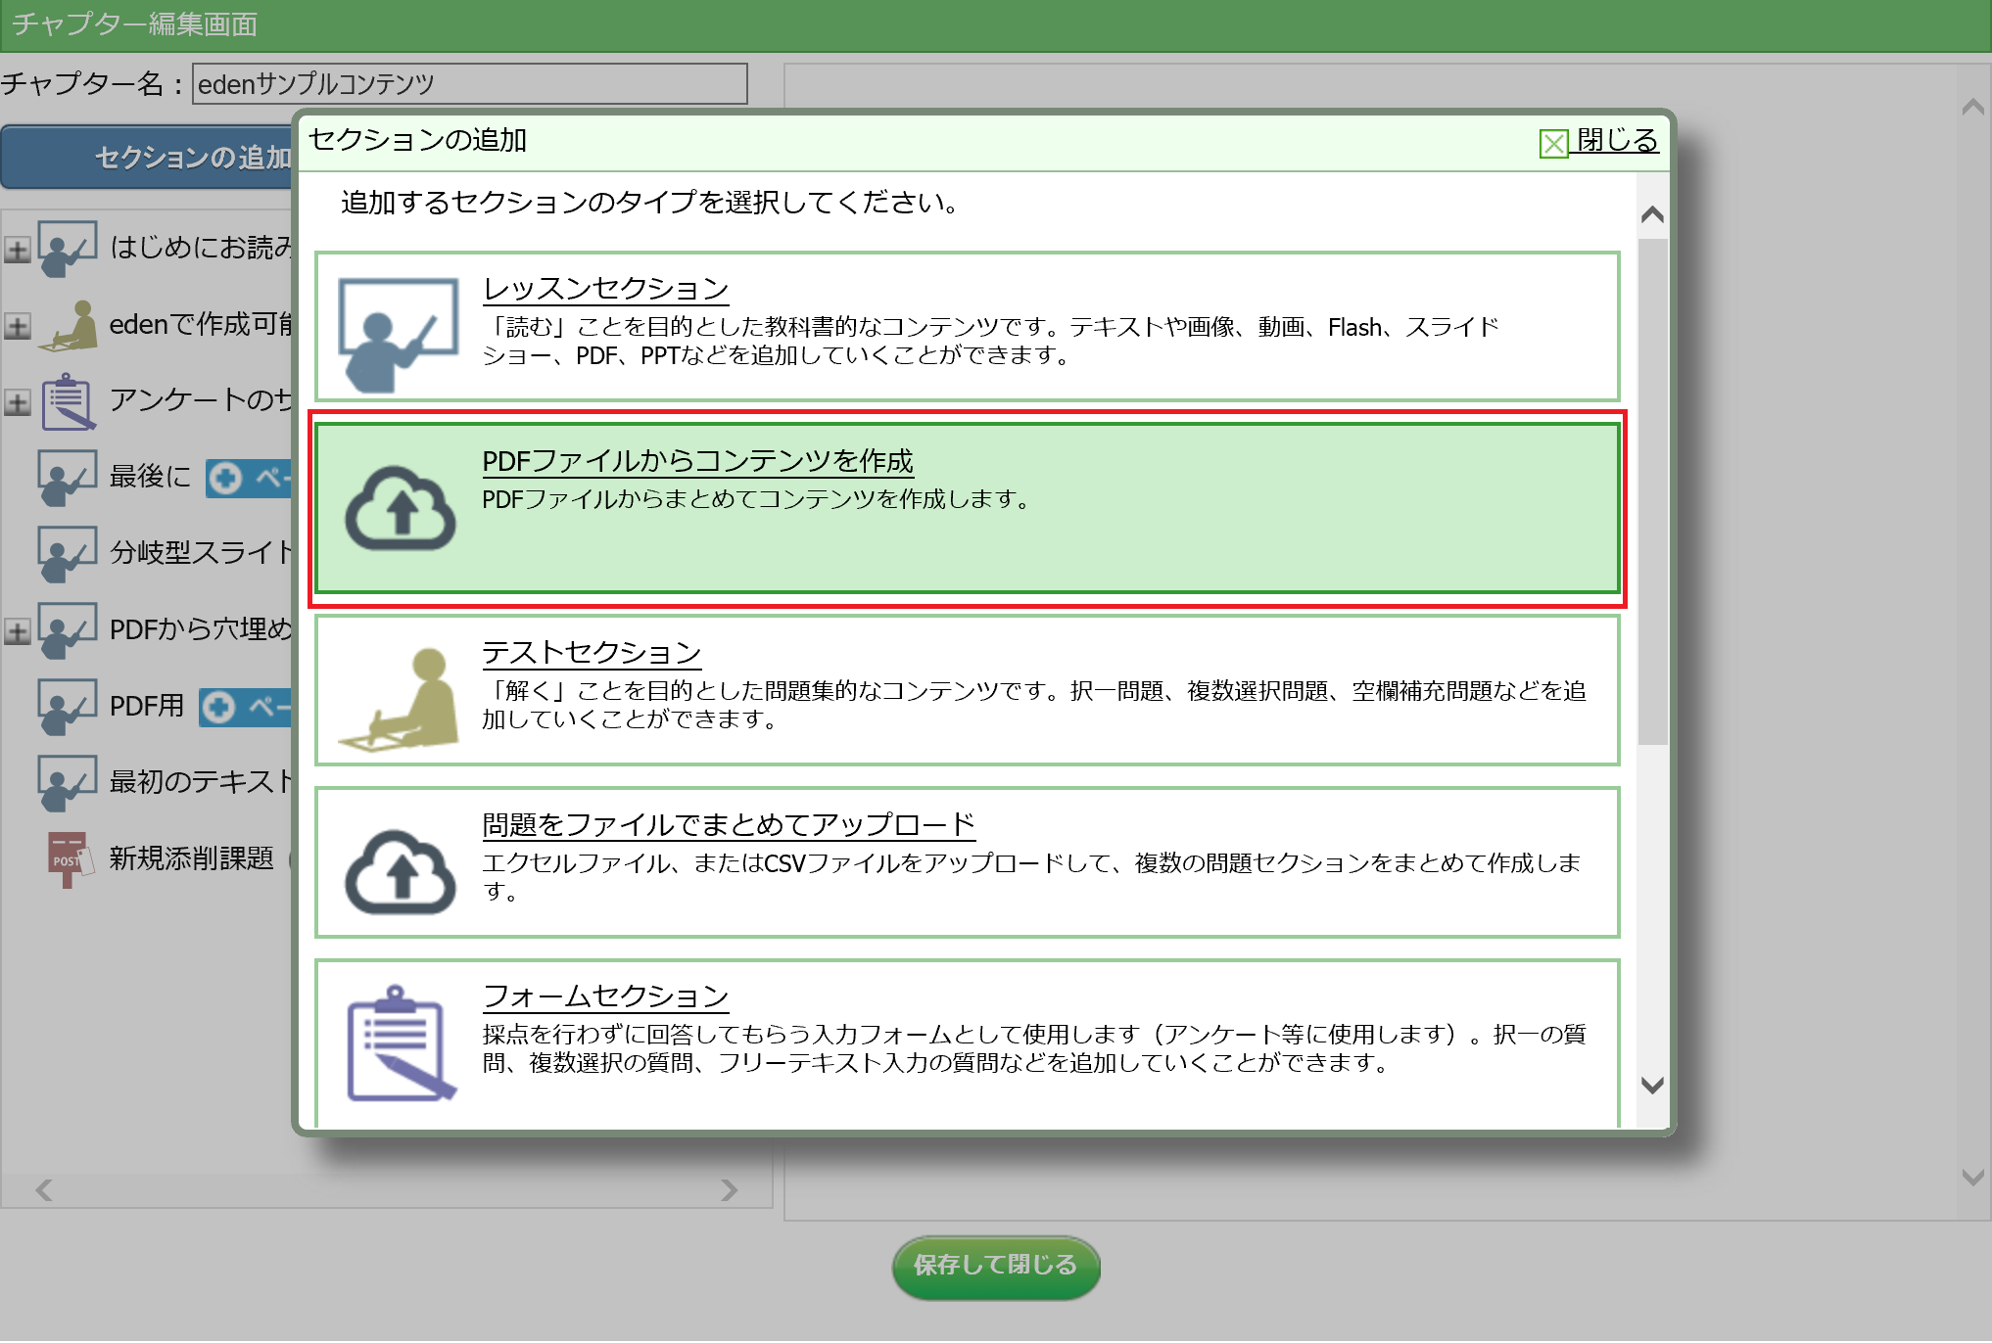Click the form section clipboard icon
1992x1343 pixels.
pyautogui.click(x=401, y=1043)
